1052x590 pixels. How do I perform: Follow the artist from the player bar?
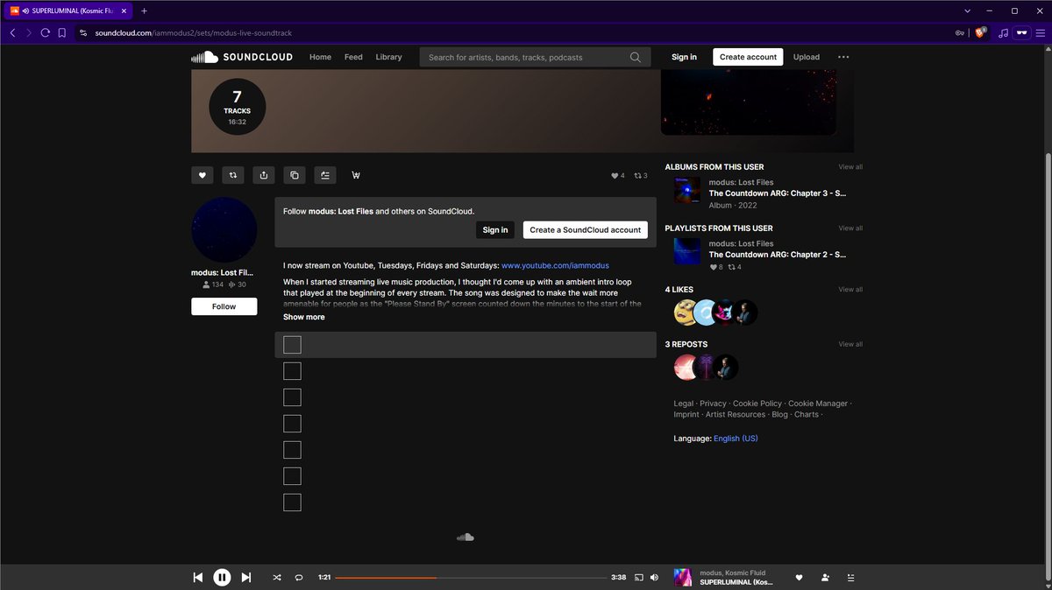pyautogui.click(x=825, y=577)
